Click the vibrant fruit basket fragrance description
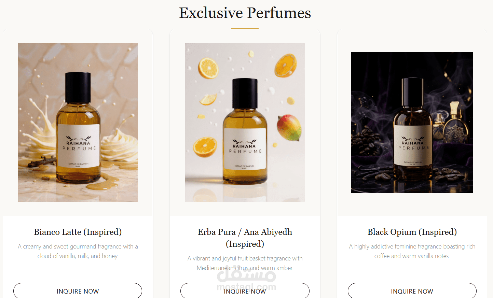The width and height of the screenshot is (493, 298). click(x=245, y=263)
